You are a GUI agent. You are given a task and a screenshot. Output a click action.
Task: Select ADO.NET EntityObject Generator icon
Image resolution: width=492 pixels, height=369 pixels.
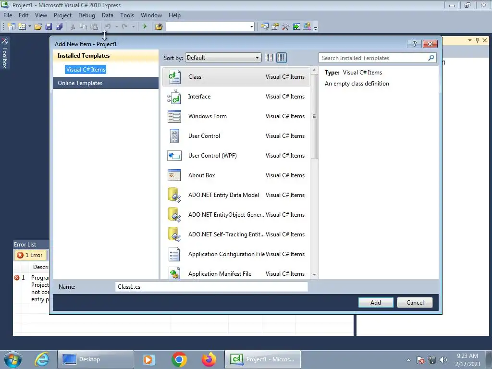pyautogui.click(x=174, y=215)
